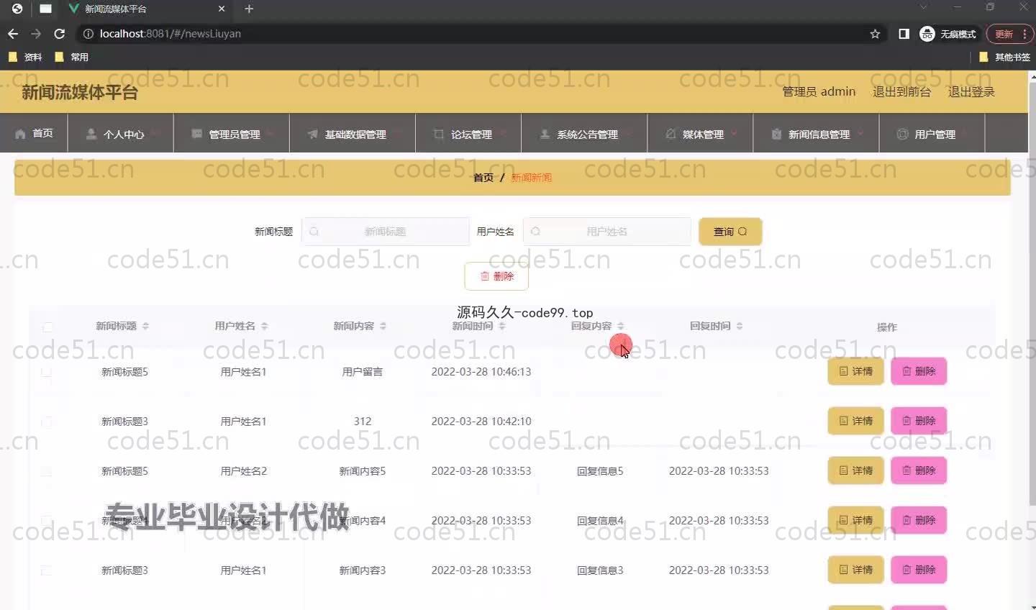Click the 退出到前台 link
Image resolution: width=1036 pixels, height=610 pixels.
pyautogui.click(x=901, y=91)
